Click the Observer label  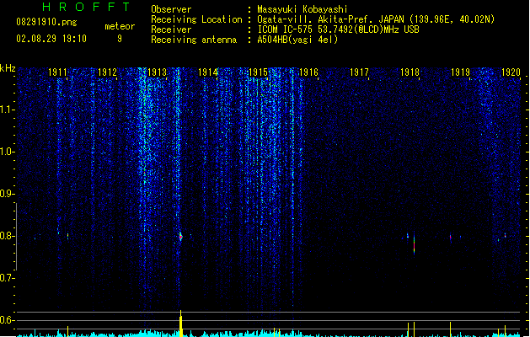[x=171, y=9]
